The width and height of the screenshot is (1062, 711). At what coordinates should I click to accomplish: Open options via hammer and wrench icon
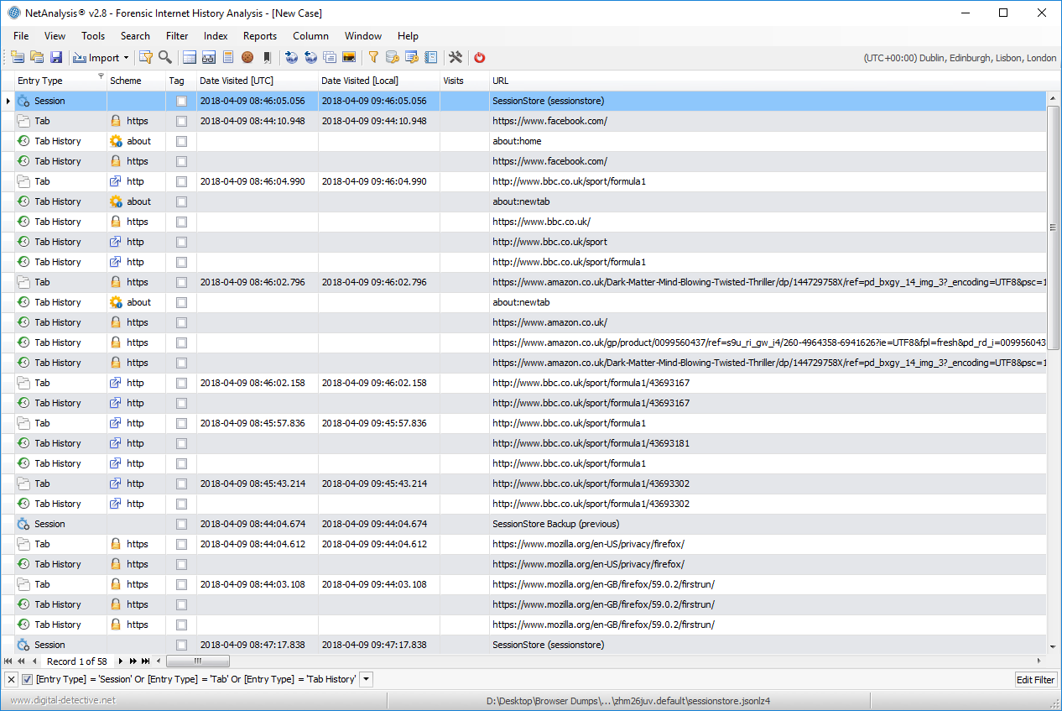coord(456,58)
